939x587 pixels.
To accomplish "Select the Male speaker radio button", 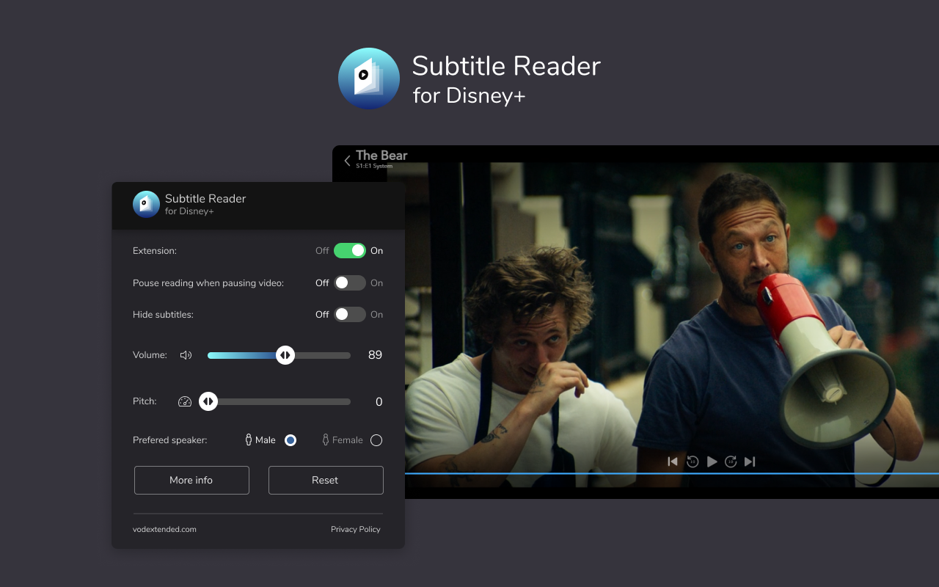I will [291, 440].
